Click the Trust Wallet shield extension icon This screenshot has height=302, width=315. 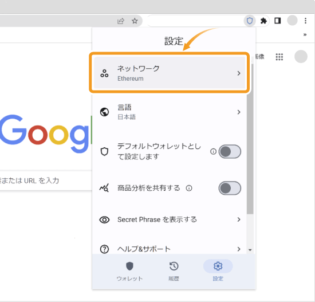click(x=250, y=21)
